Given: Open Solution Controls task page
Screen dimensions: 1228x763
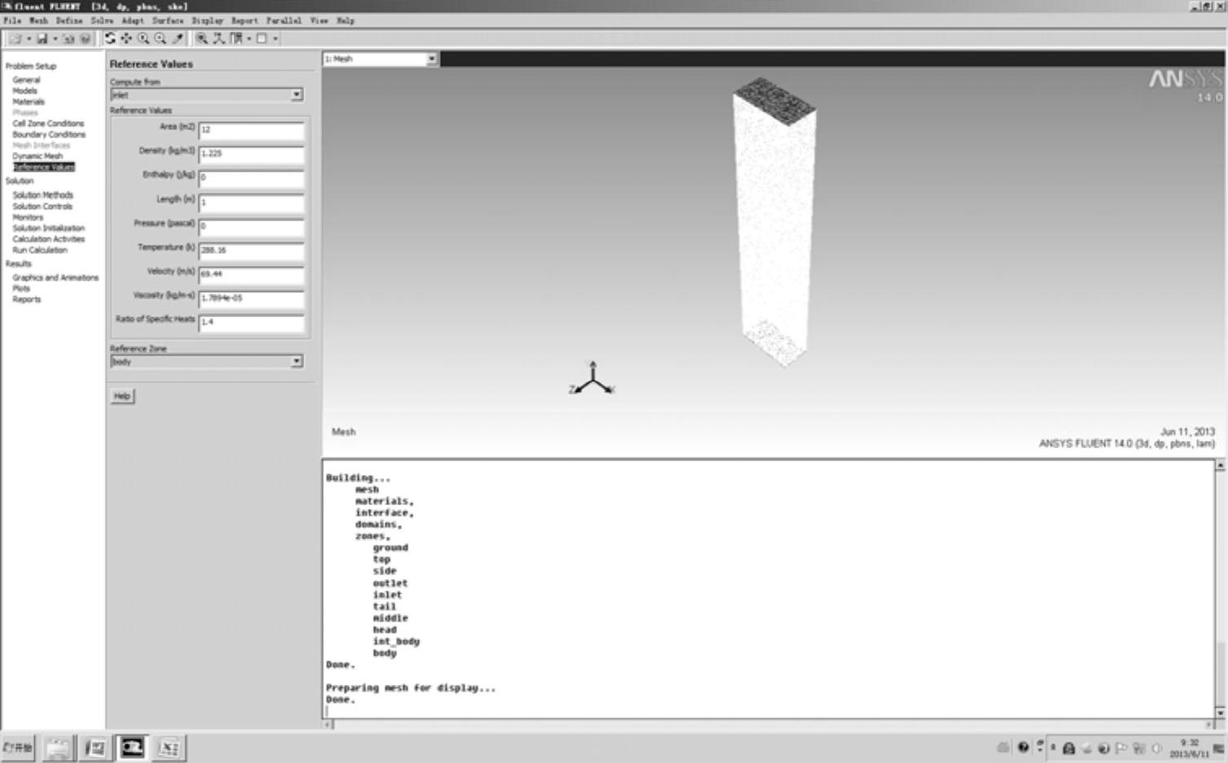Looking at the screenshot, I should [x=42, y=207].
